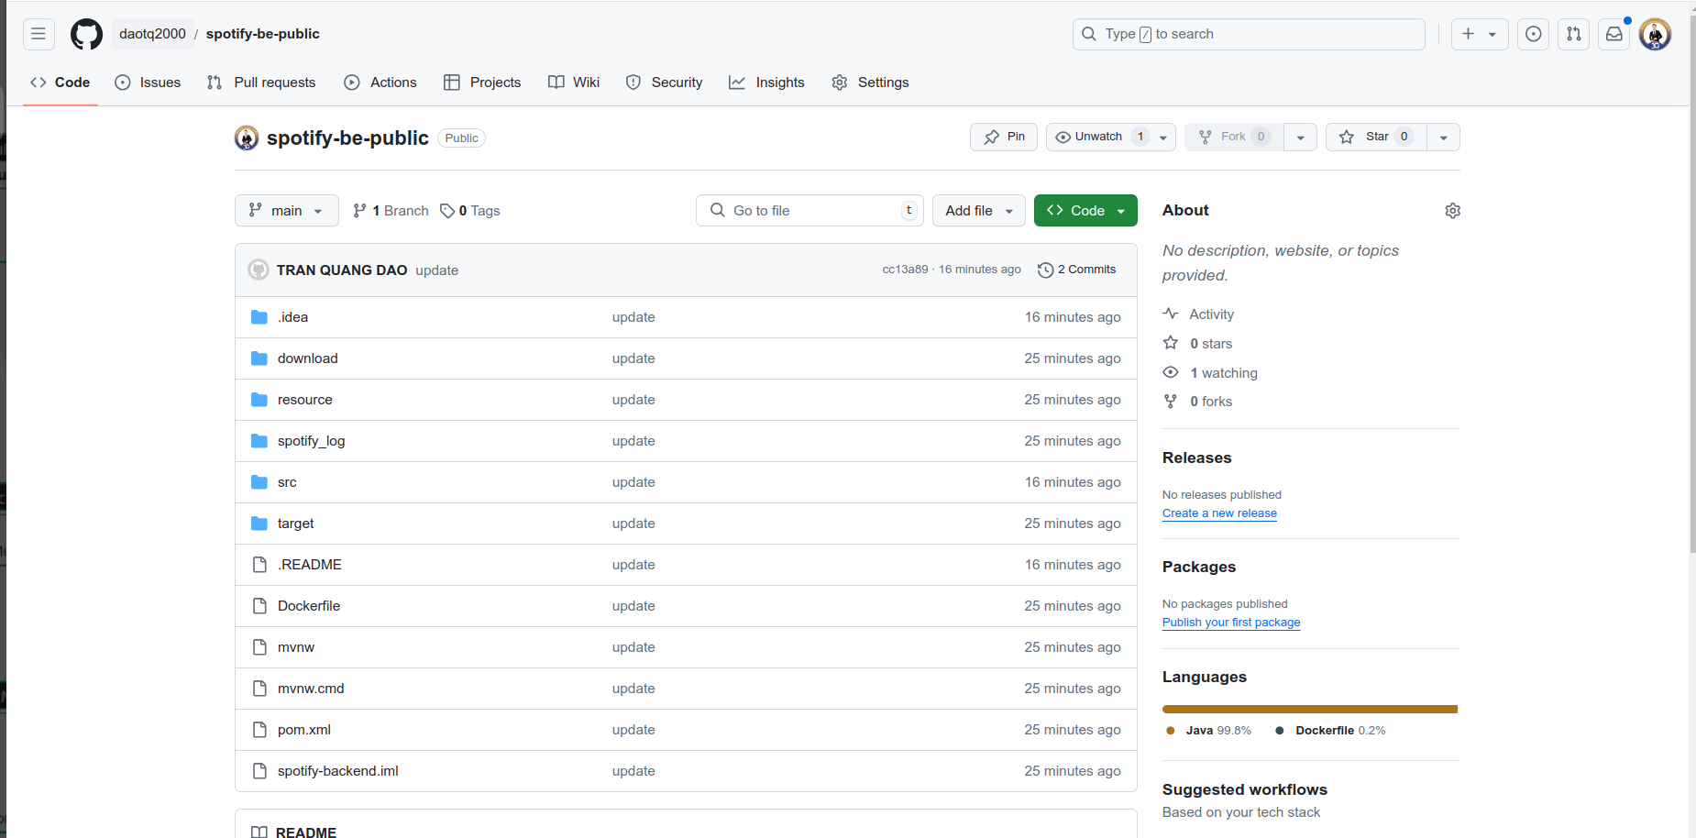Click the branch icon beside 1 Branch
The width and height of the screenshot is (1696, 838).
coord(360,211)
